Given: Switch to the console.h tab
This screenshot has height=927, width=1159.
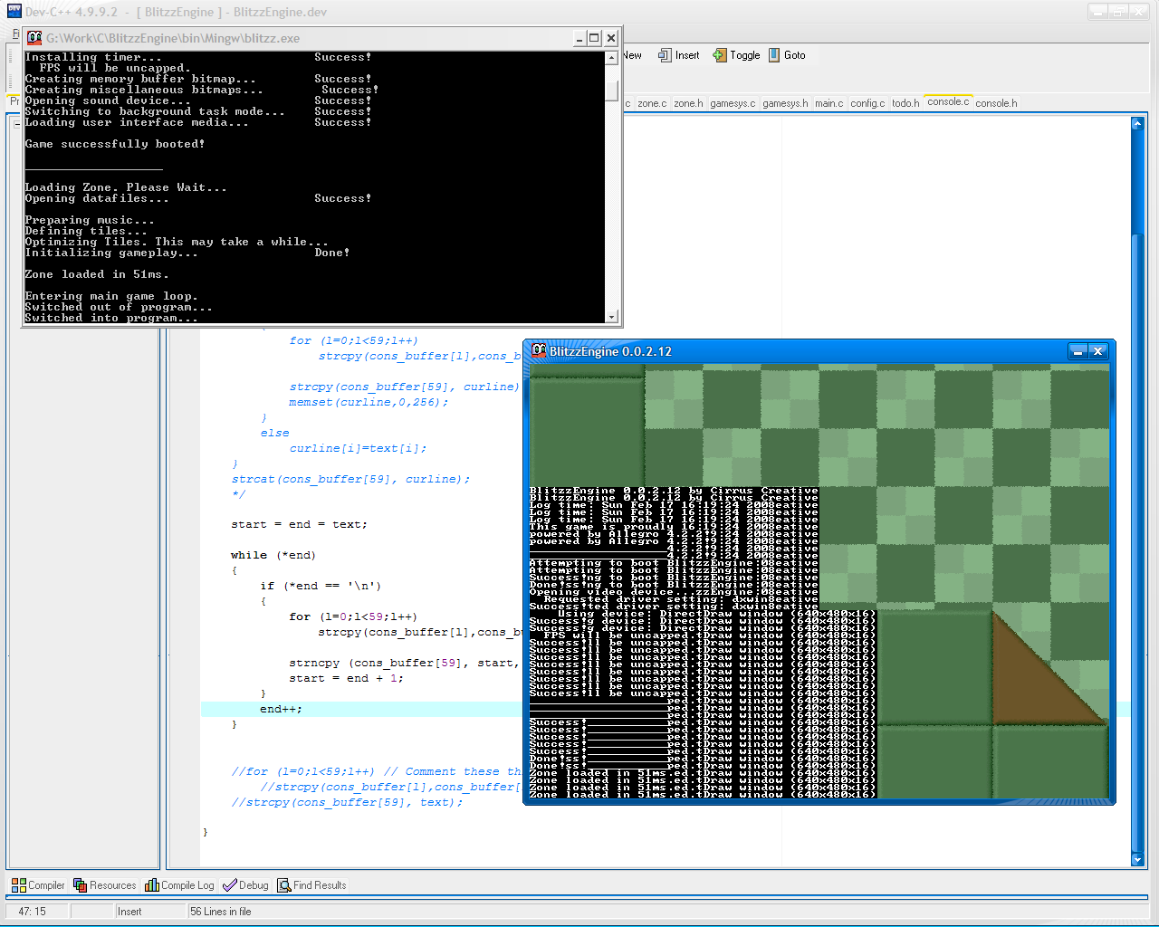Looking at the screenshot, I should point(995,103).
